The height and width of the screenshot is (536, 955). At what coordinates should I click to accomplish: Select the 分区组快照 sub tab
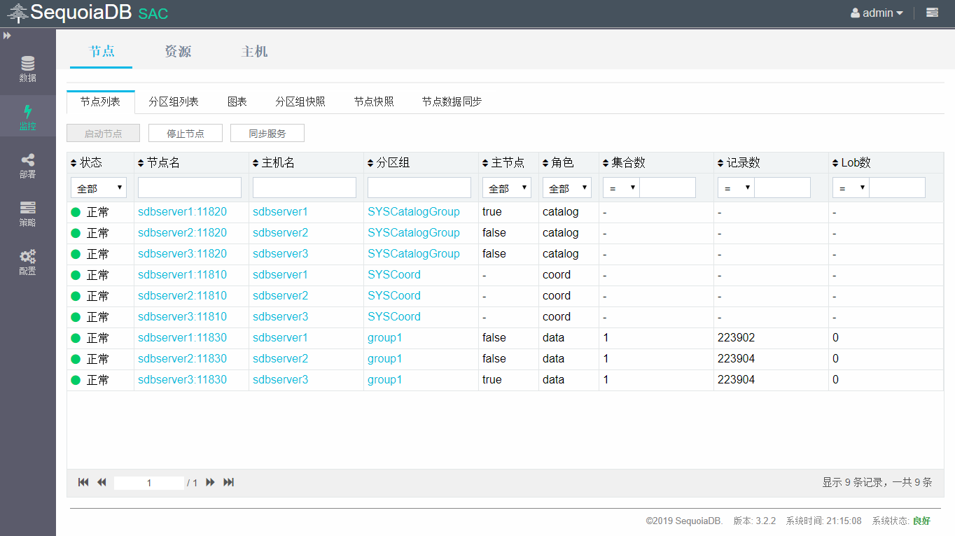[300, 101]
